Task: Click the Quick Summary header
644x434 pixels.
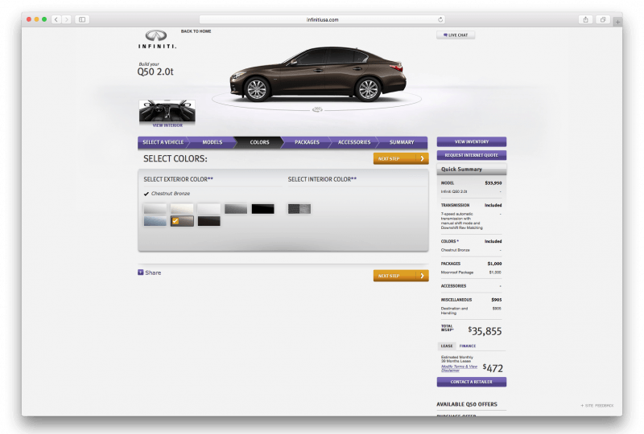Action: click(472, 169)
